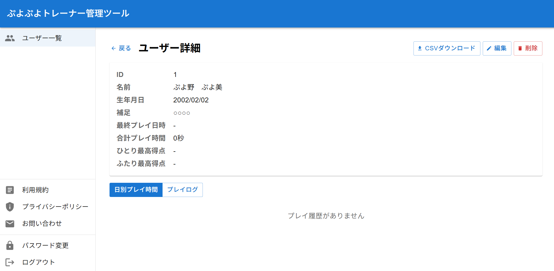Go back using the 戻る link
The width and height of the screenshot is (554, 271).
121,48
